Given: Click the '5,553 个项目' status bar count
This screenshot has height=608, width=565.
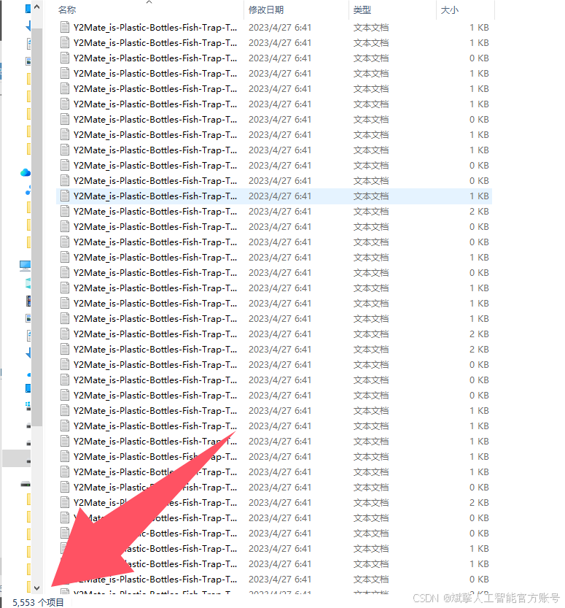Looking at the screenshot, I should (38, 602).
